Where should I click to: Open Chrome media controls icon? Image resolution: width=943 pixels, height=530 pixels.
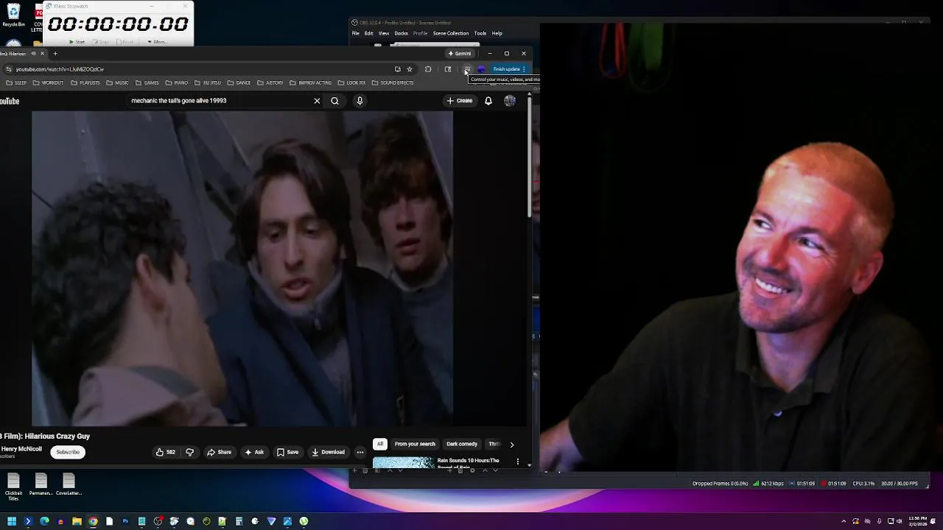click(467, 69)
